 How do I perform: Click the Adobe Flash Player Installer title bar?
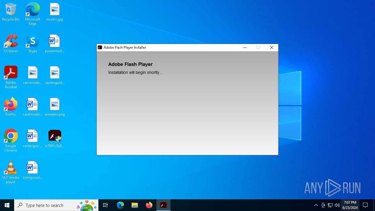click(187, 47)
